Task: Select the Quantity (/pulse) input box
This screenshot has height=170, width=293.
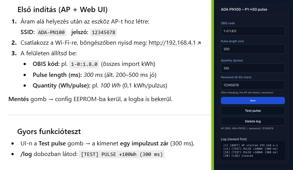Action: point(253,68)
